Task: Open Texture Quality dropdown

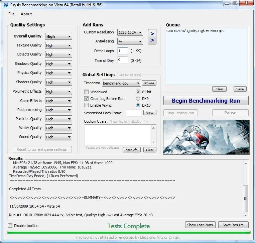Action: pos(58,45)
